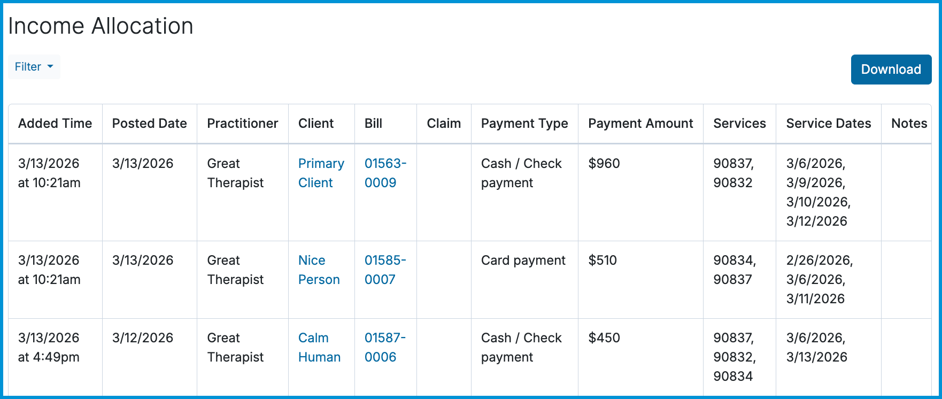Click the Service Dates column header

829,123
